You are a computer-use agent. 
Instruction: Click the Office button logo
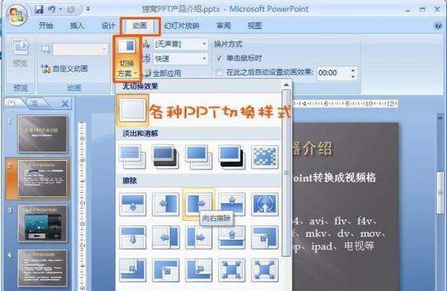[16, 16]
